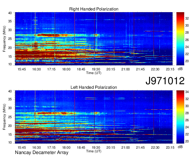This screenshot has width=192, height=156.
Task: Click "18:45" time tick under Left Handed plot
Action: (81, 148)
